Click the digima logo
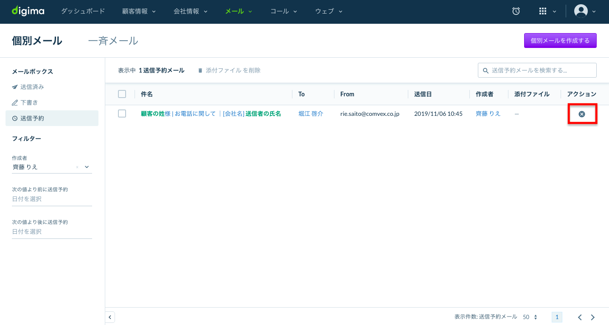The image size is (609, 325). tap(28, 11)
